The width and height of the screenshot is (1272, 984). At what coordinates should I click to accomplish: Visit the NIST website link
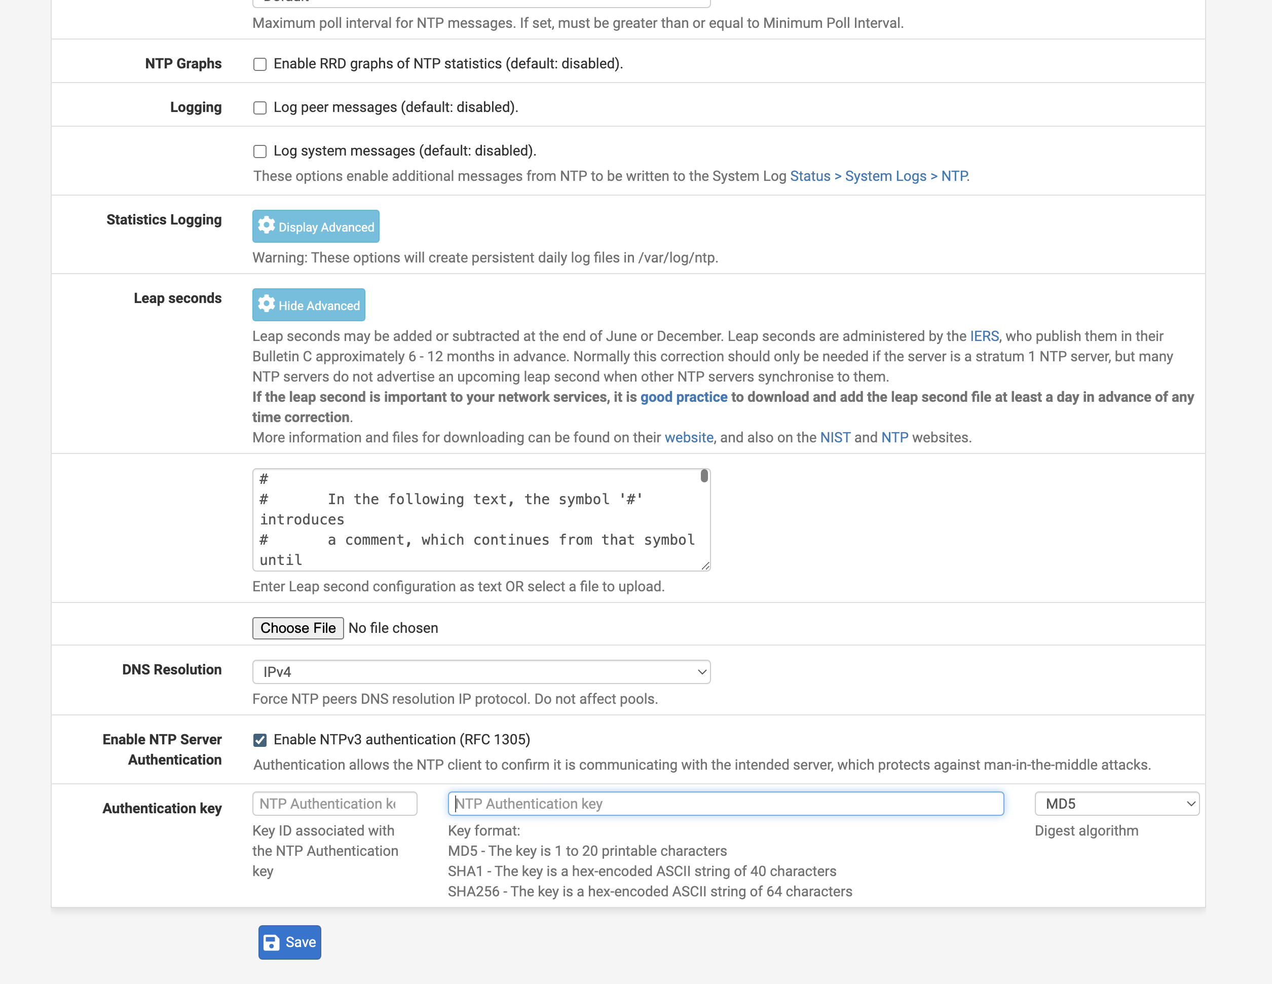click(835, 437)
